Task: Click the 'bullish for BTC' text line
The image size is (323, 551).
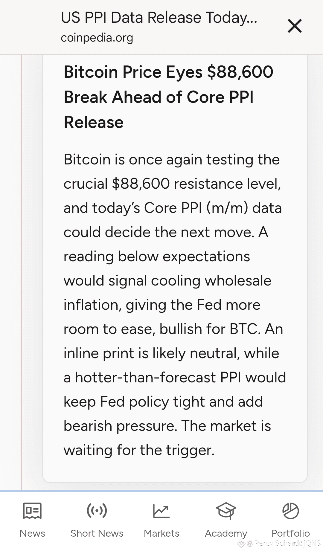Action: click(x=173, y=329)
